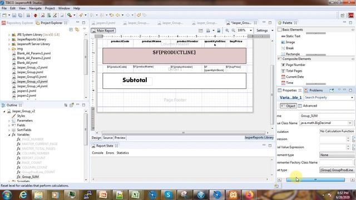Select Time element in Palette

287,83
